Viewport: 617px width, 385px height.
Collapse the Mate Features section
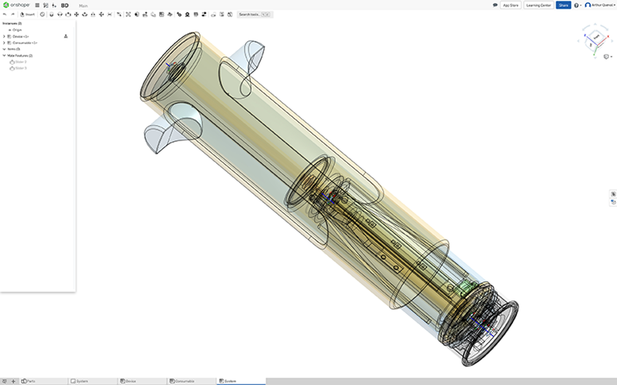4,55
